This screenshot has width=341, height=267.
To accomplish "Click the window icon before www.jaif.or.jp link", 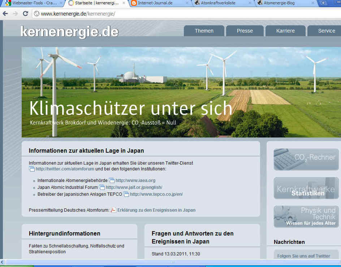I will [102, 187].
